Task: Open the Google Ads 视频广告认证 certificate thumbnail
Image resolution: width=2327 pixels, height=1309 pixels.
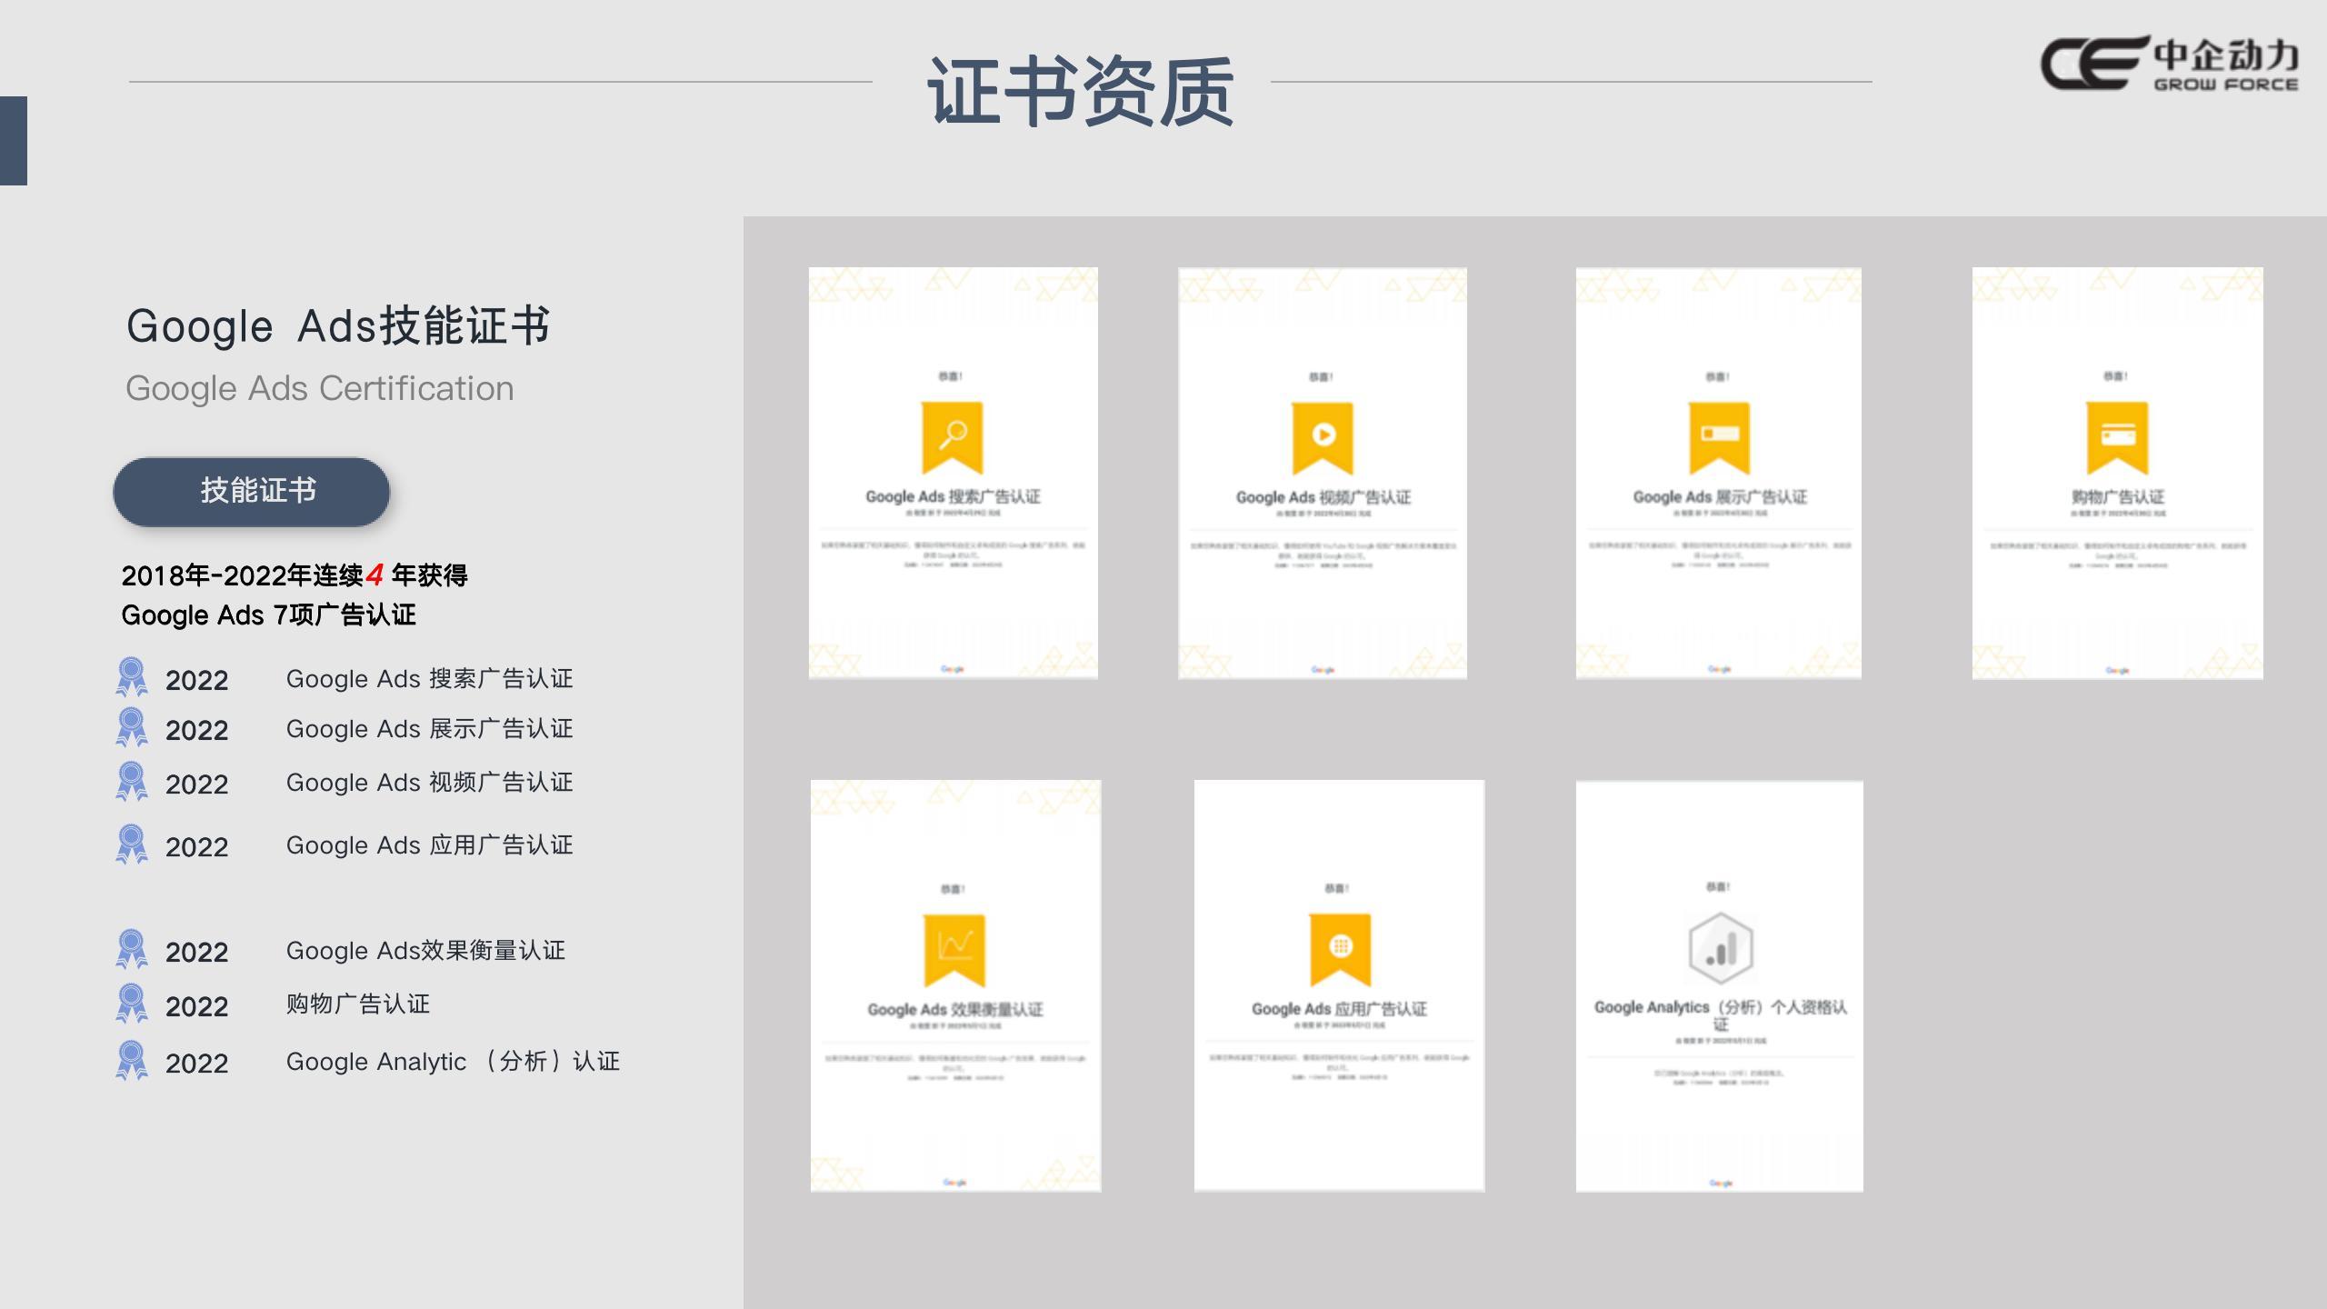Action: (x=1323, y=473)
